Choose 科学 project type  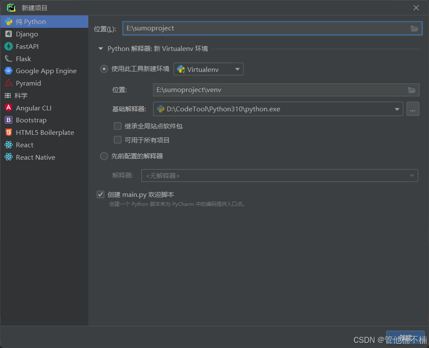44,95
